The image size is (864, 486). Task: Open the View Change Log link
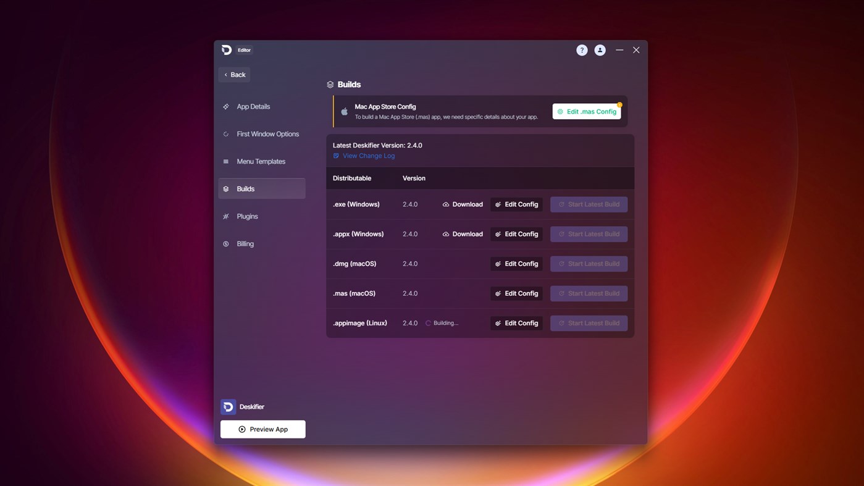pos(369,156)
